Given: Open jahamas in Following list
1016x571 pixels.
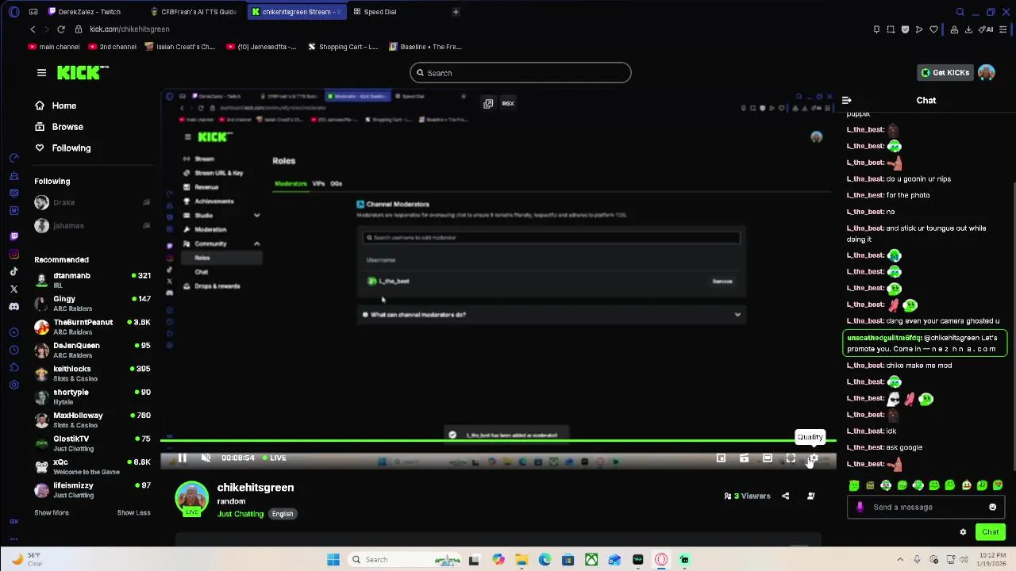Looking at the screenshot, I should coord(92,225).
